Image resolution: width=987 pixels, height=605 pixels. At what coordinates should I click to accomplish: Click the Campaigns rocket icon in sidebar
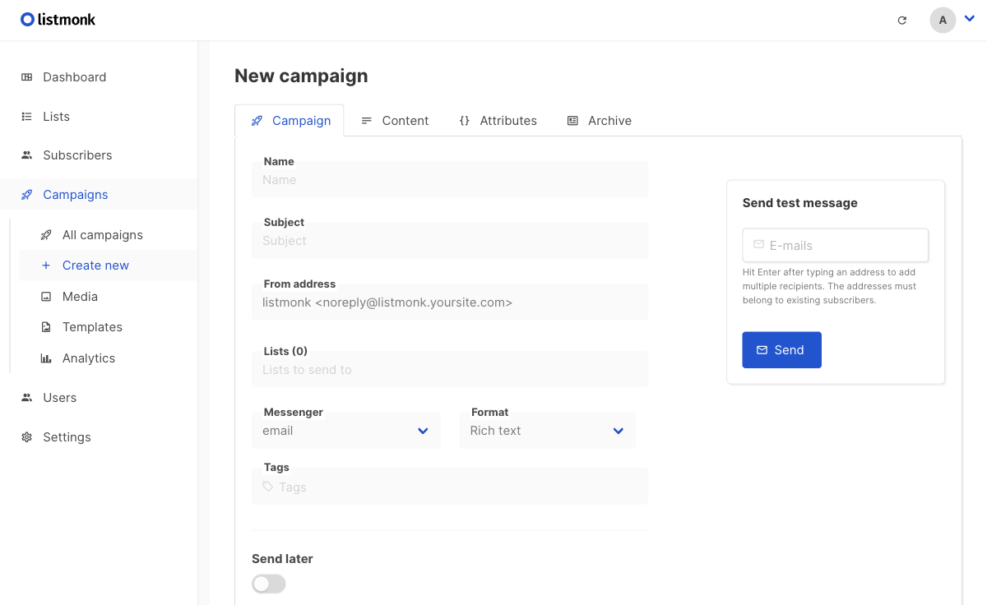[x=27, y=195]
